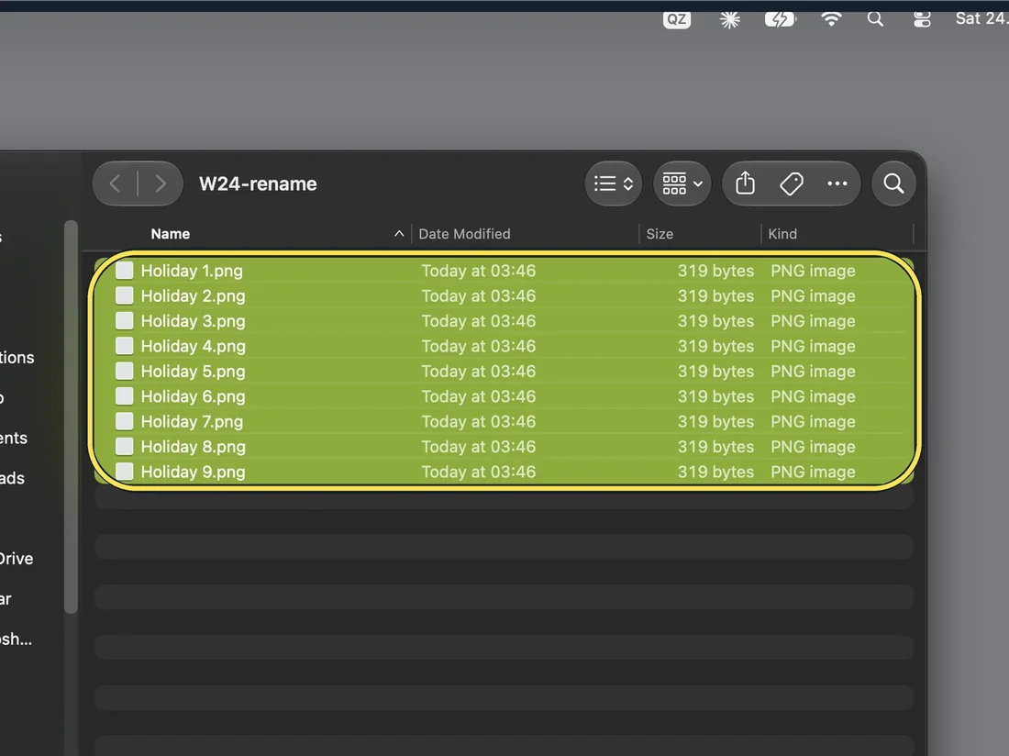The width and height of the screenshot is (1009, 756).
Task: Open the battery charging status menu
Action: click(780, 19)
